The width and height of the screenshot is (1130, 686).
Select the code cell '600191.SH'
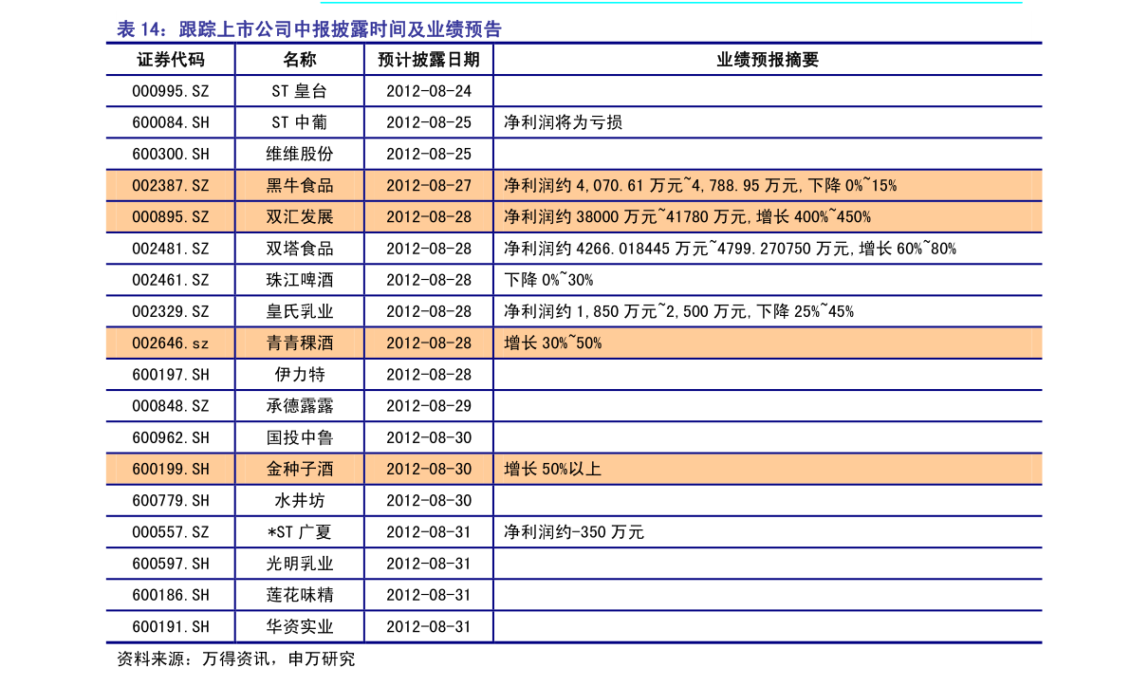click(x=171, y=627)
